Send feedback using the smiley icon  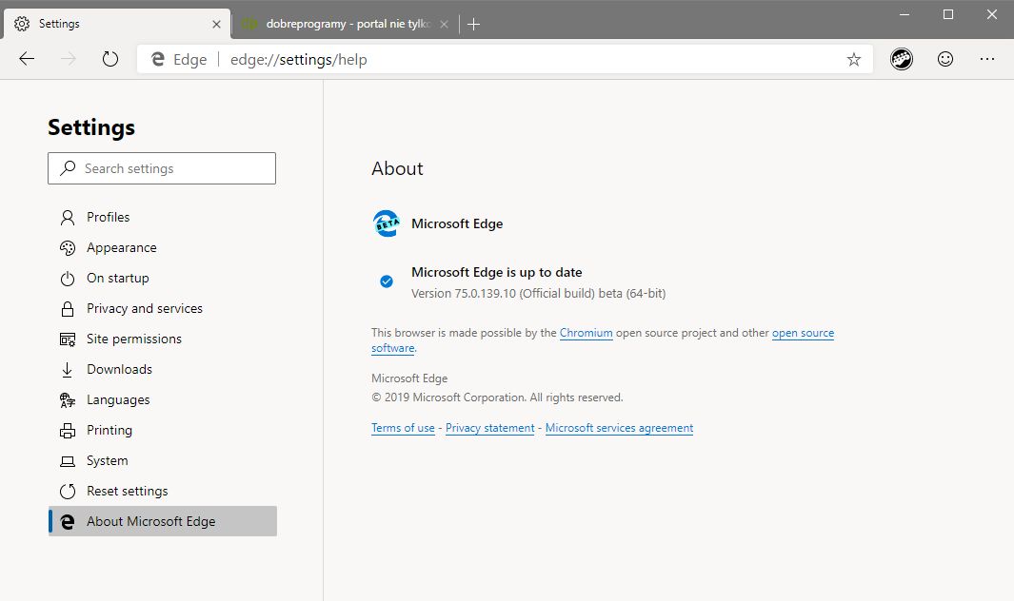tap(944, 58)
